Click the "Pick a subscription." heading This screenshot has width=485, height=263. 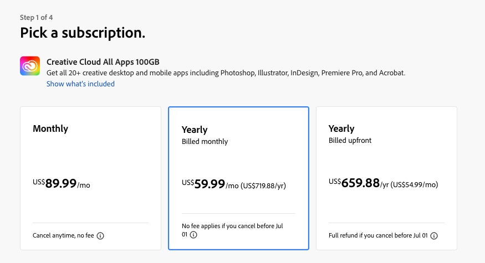pos(83,33)
